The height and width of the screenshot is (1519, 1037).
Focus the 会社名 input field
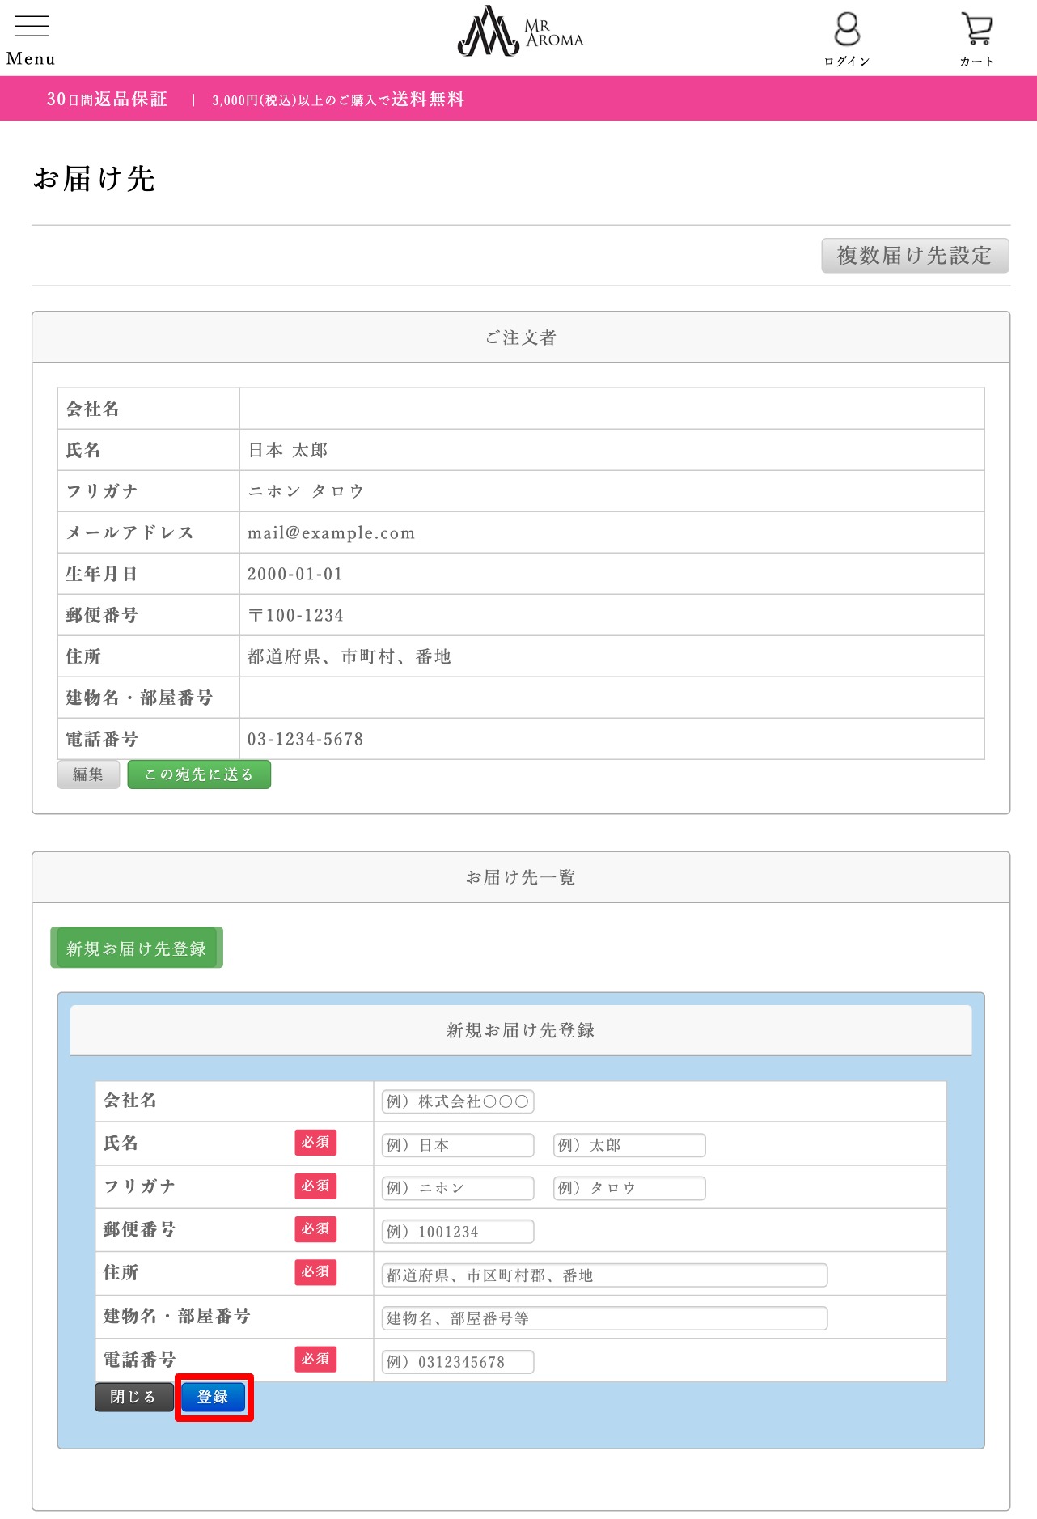coord(458,1101)
